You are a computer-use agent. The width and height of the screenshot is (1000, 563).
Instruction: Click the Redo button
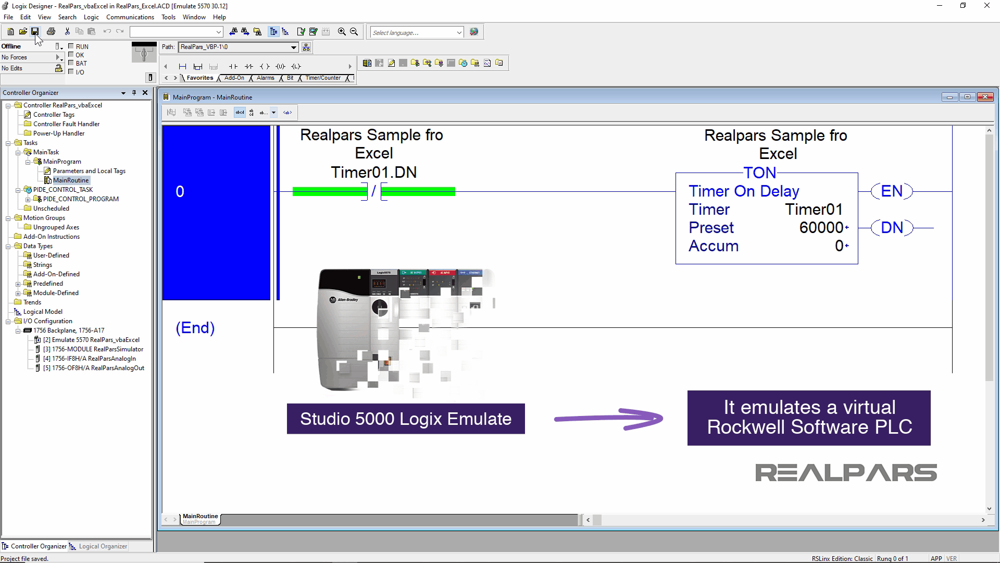coord(119,31)
